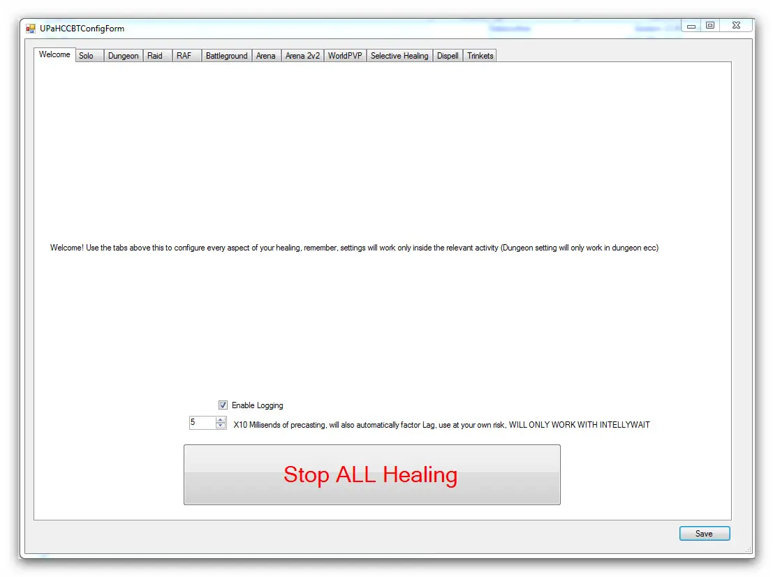The height and width of the screenshot is (577, 773).
Task: Switch to the Solo tab
Action: point(87,56)
